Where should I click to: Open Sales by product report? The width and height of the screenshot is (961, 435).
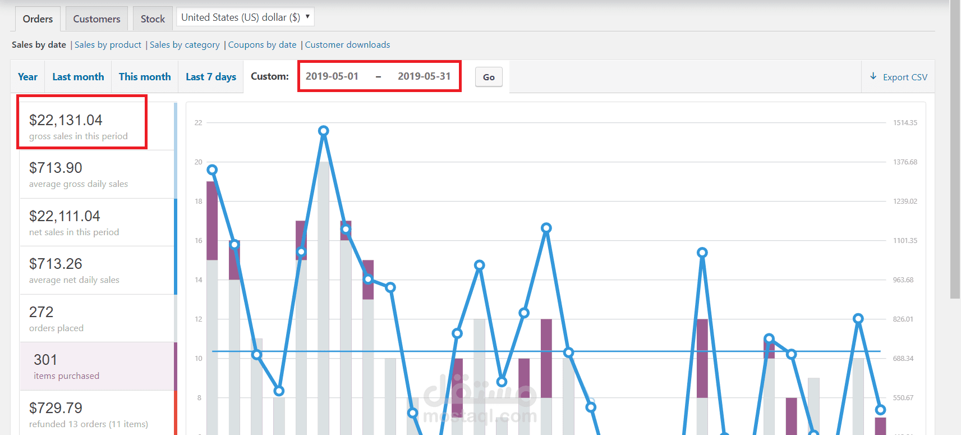click(108, 45)
